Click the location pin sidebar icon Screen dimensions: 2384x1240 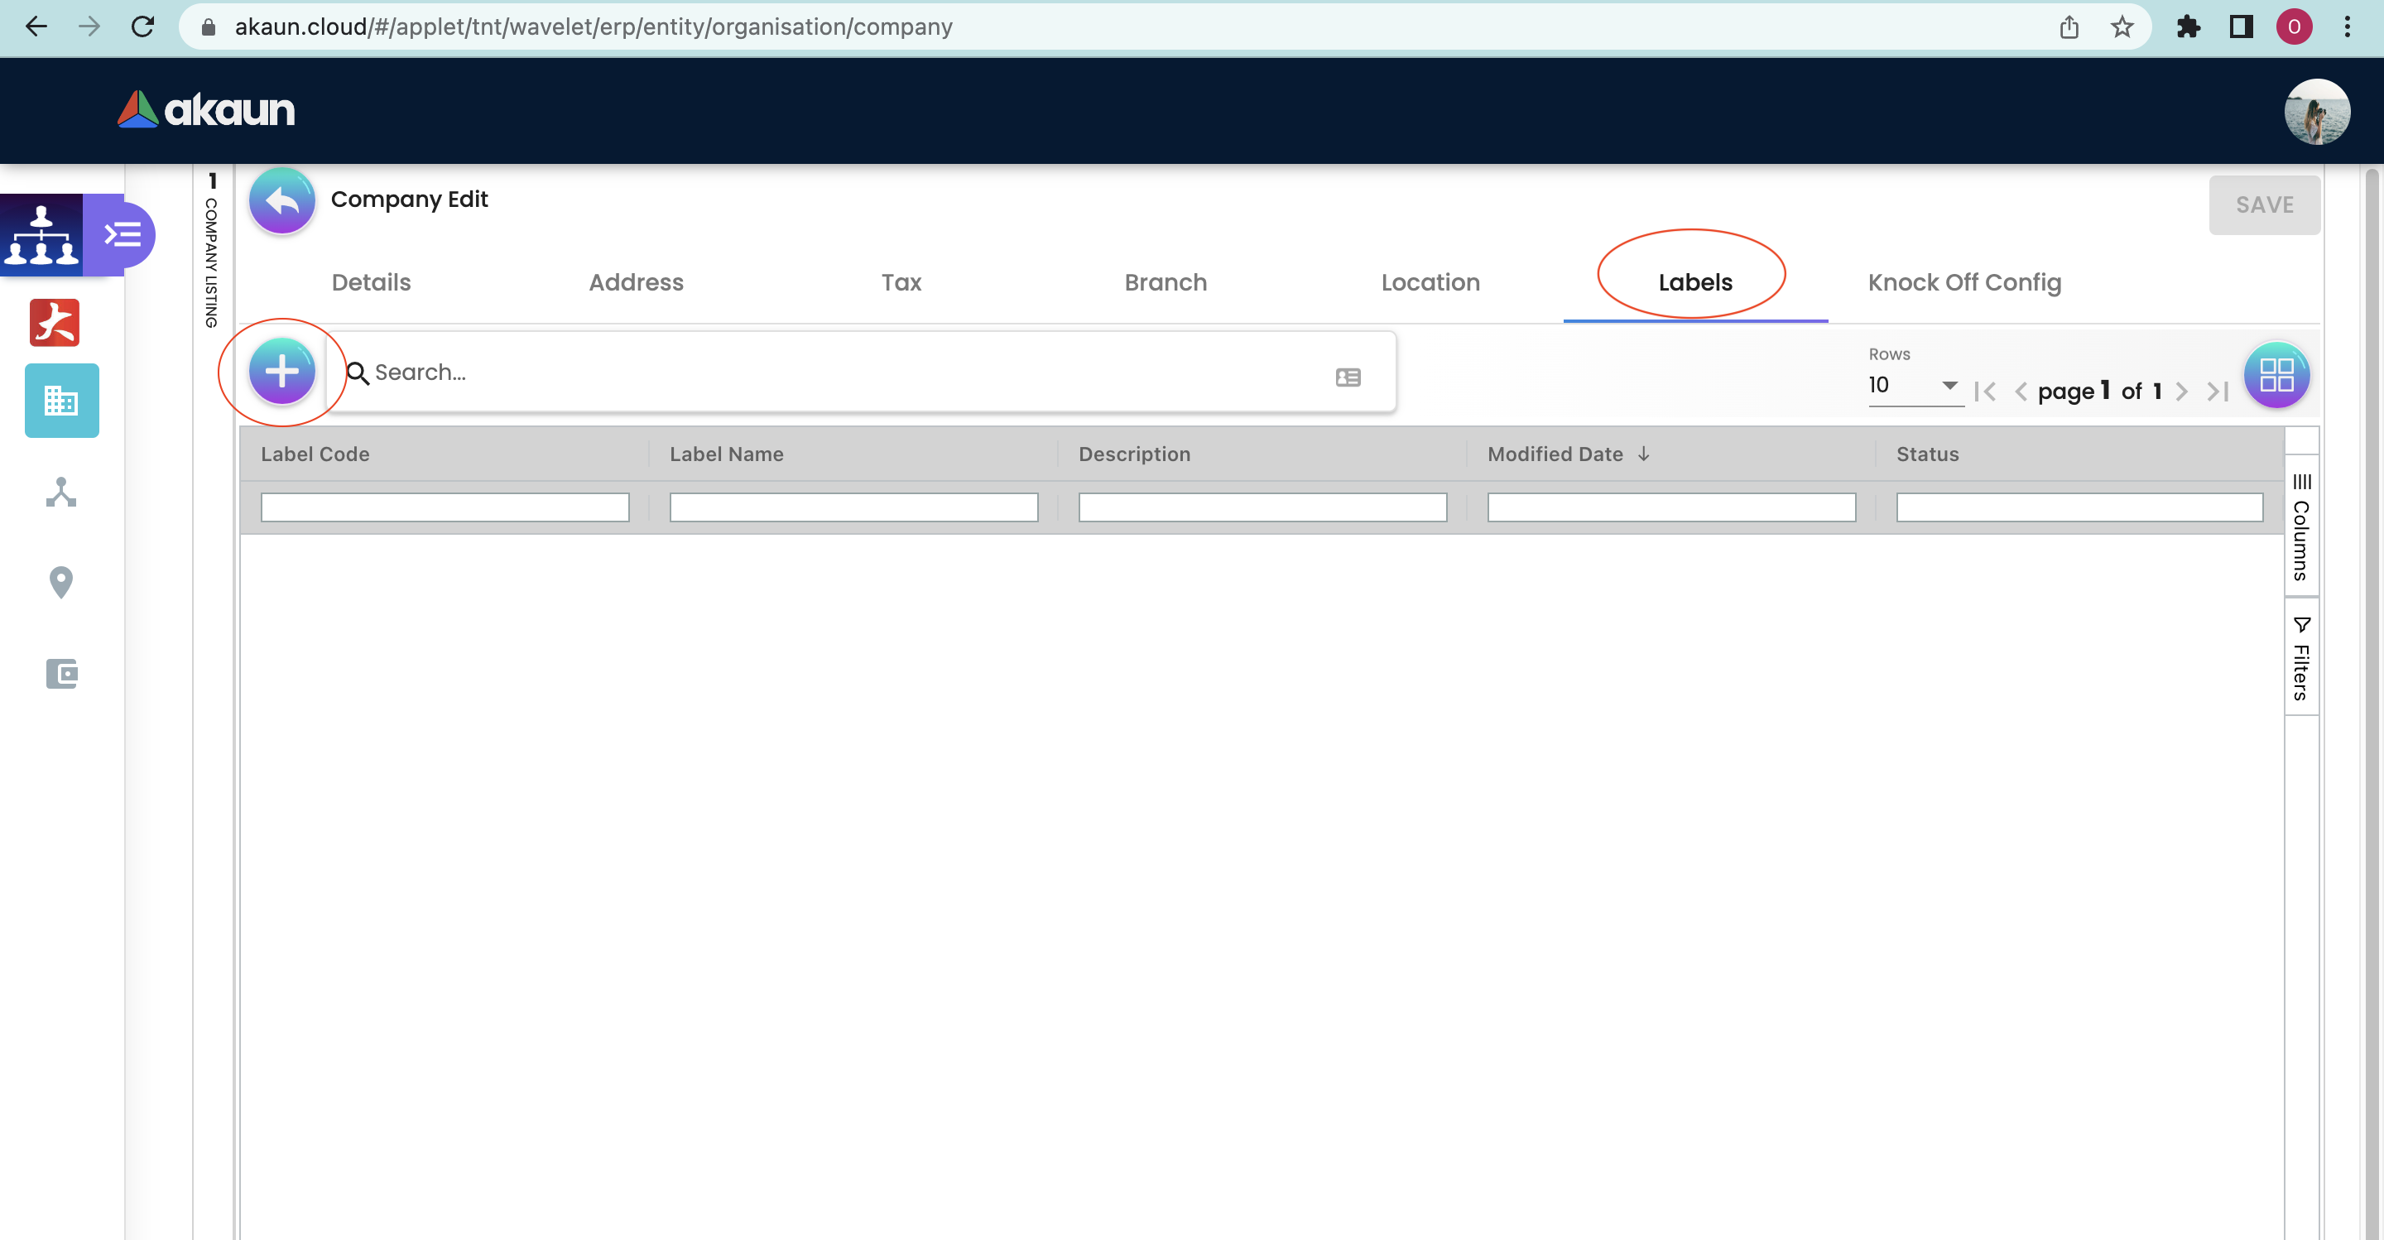click(x=61, y=582)
